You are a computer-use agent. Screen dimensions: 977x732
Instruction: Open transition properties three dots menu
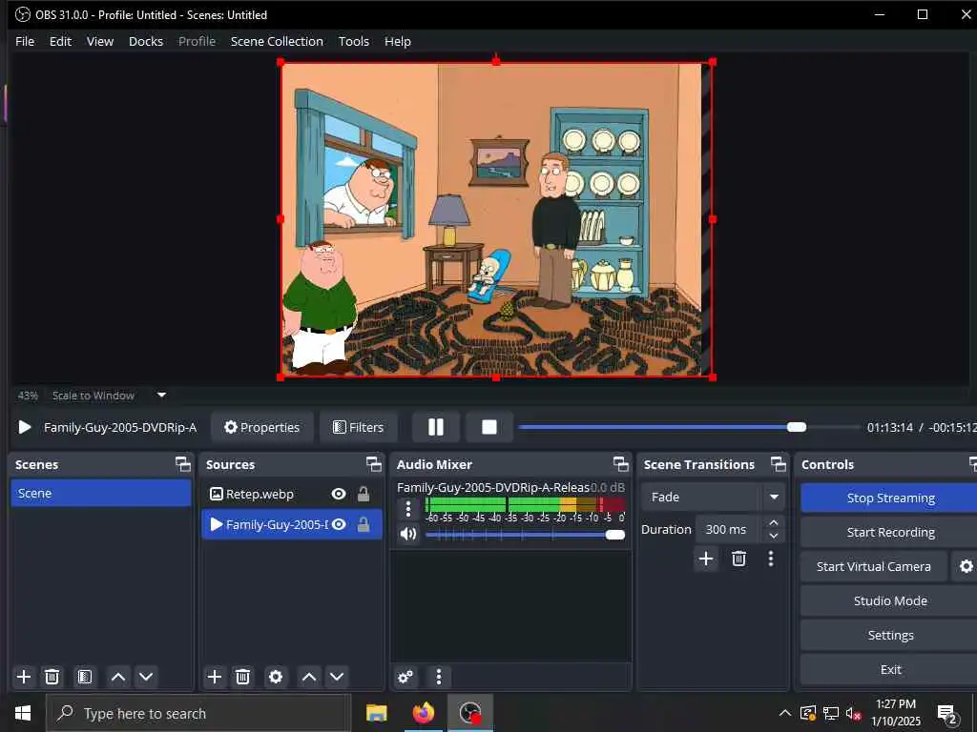(x=771, y=559)
